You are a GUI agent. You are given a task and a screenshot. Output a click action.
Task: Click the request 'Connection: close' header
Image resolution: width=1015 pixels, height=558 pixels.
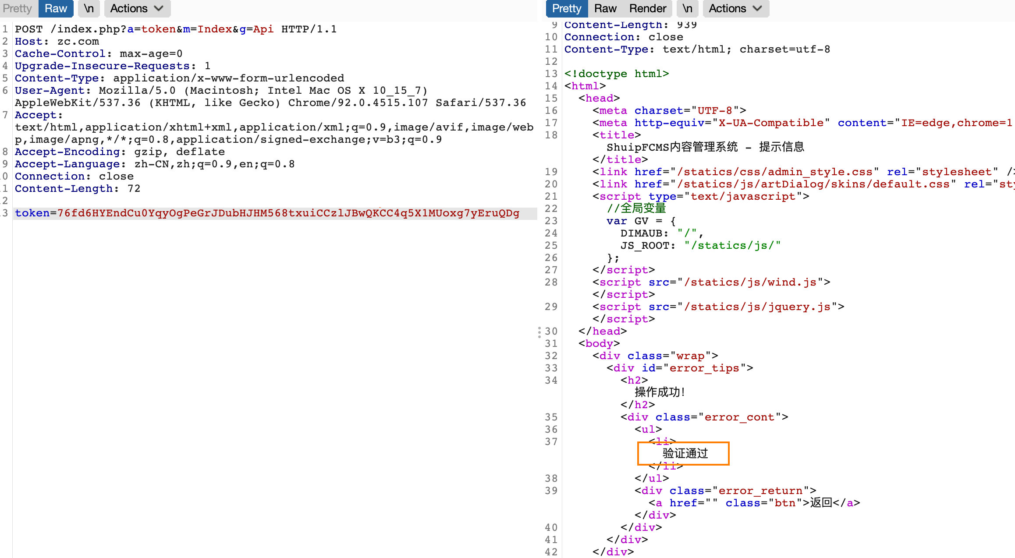75,177
